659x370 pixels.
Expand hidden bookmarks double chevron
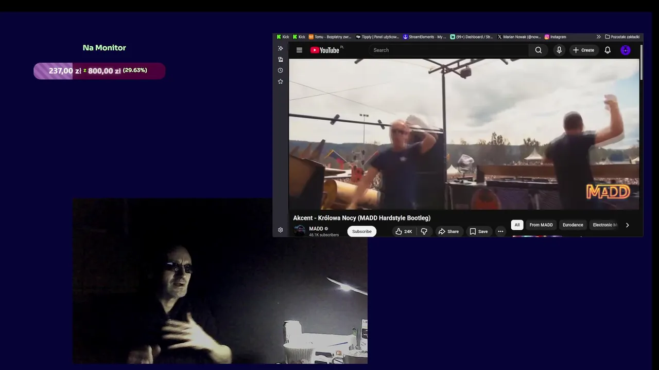pyautogui.click(x=598, y=37)
